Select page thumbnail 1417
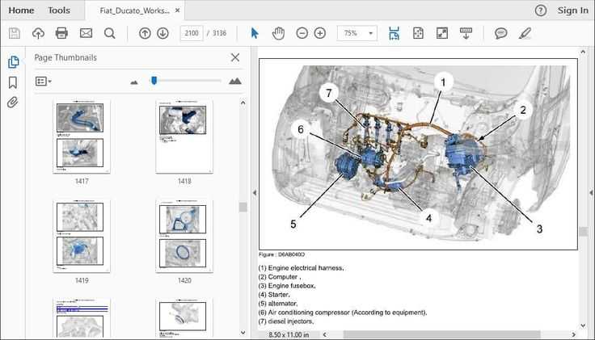 (x=82, y=136)
